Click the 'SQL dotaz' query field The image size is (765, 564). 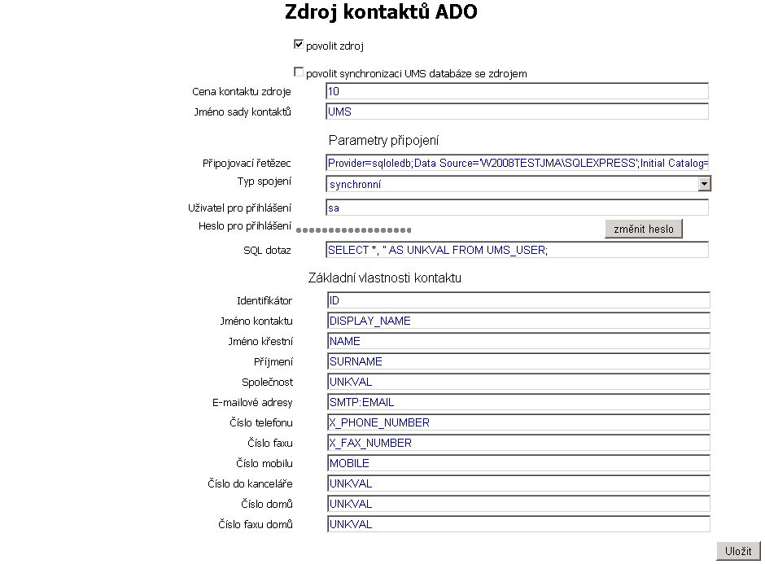click(517, 250)
